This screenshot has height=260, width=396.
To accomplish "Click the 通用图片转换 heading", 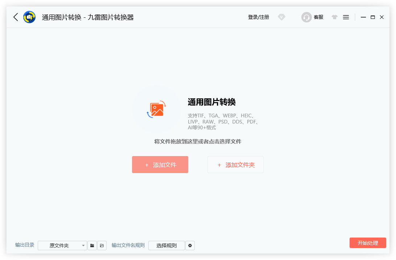I will point(212,102).
